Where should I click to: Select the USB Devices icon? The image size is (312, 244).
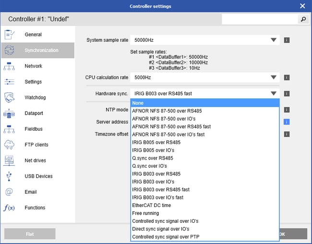9,176
